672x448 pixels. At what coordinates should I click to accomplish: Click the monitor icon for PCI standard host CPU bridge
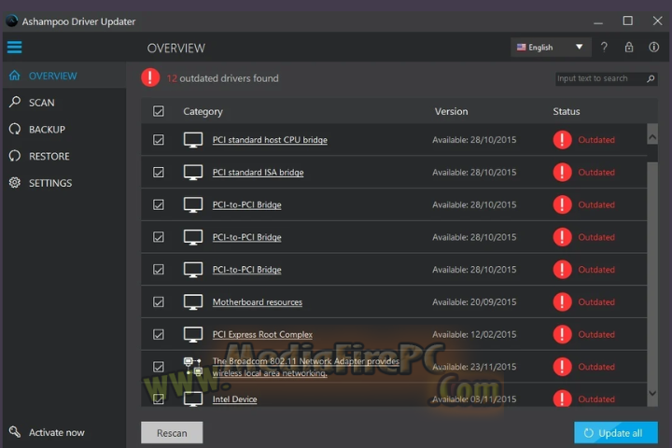(x=193, y=140)
